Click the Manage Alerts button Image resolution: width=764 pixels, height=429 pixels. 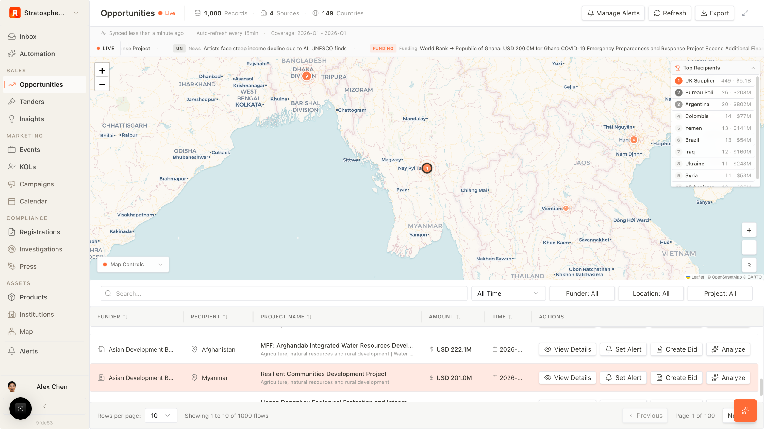[x=613, y=13]
